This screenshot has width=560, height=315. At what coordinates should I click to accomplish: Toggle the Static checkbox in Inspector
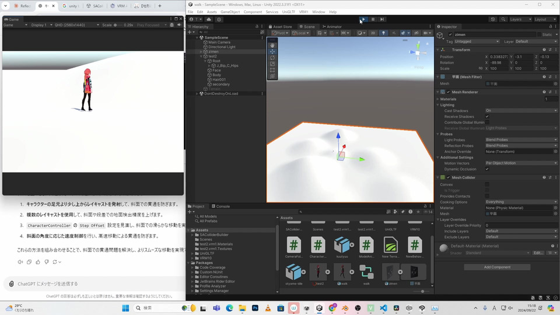[539, 34]
